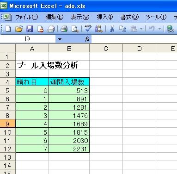
Task: Open the 書式(O) menu
Action: point(129,17)
